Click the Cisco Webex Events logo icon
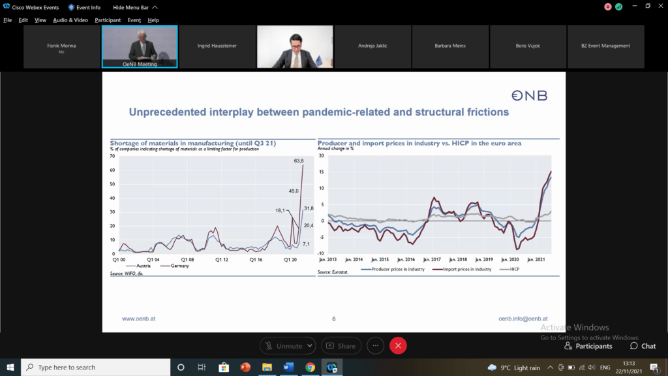Screen dimensions: 668x376 point(7,7)
